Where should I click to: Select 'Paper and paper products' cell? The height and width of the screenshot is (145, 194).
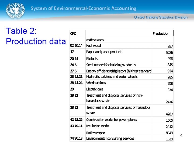pyautogui.click(x=104, y=52)
